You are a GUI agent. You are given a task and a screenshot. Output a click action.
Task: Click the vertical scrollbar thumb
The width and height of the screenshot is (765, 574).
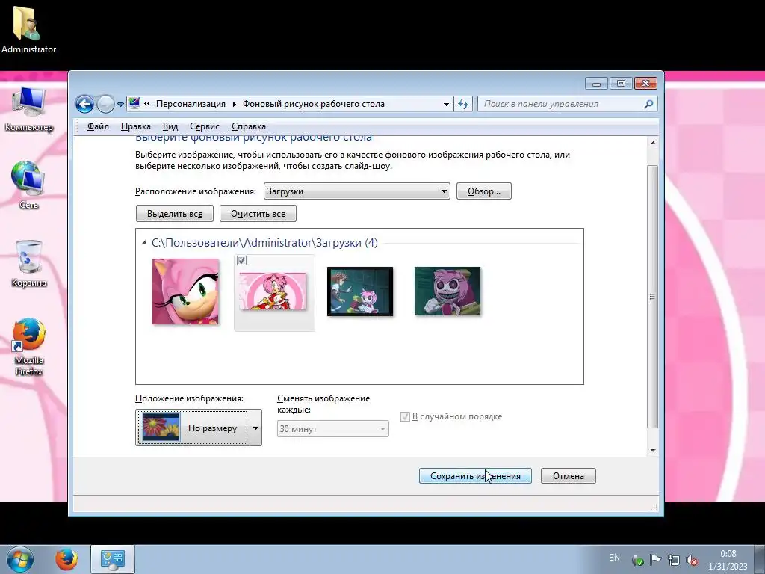click(652, 297)
